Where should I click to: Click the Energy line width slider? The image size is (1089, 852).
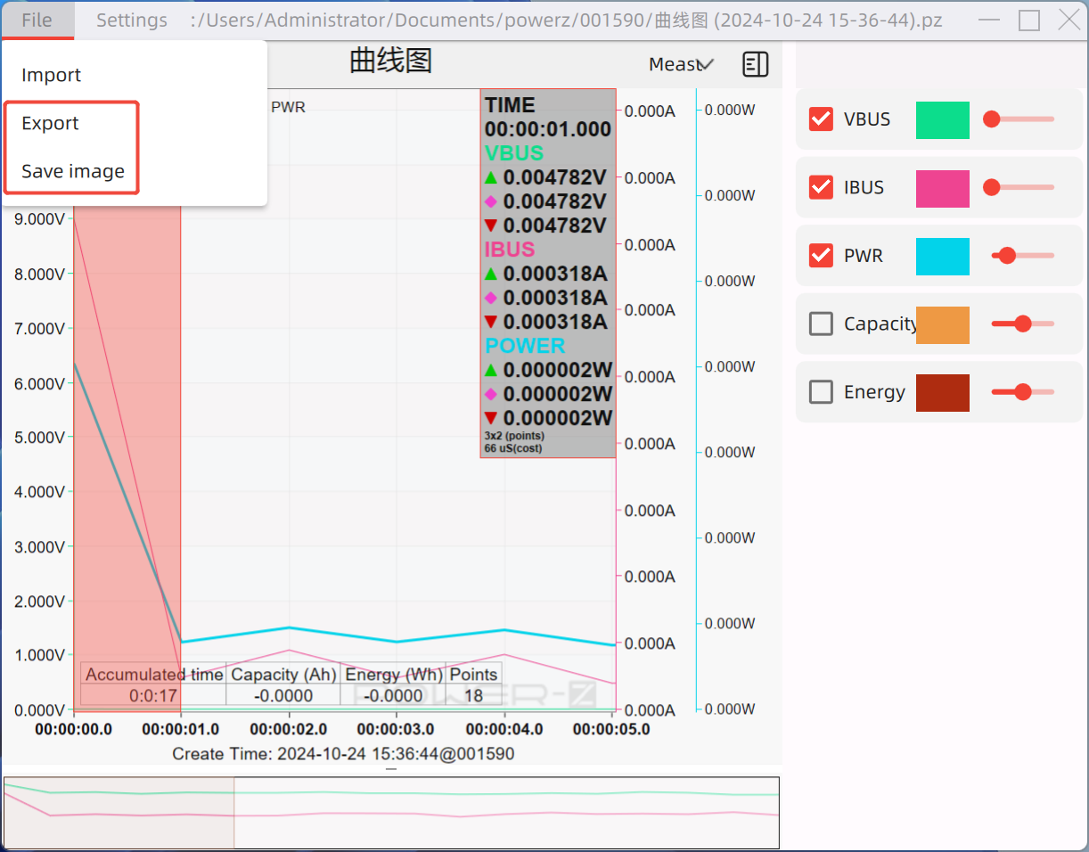coord(1022,392)
